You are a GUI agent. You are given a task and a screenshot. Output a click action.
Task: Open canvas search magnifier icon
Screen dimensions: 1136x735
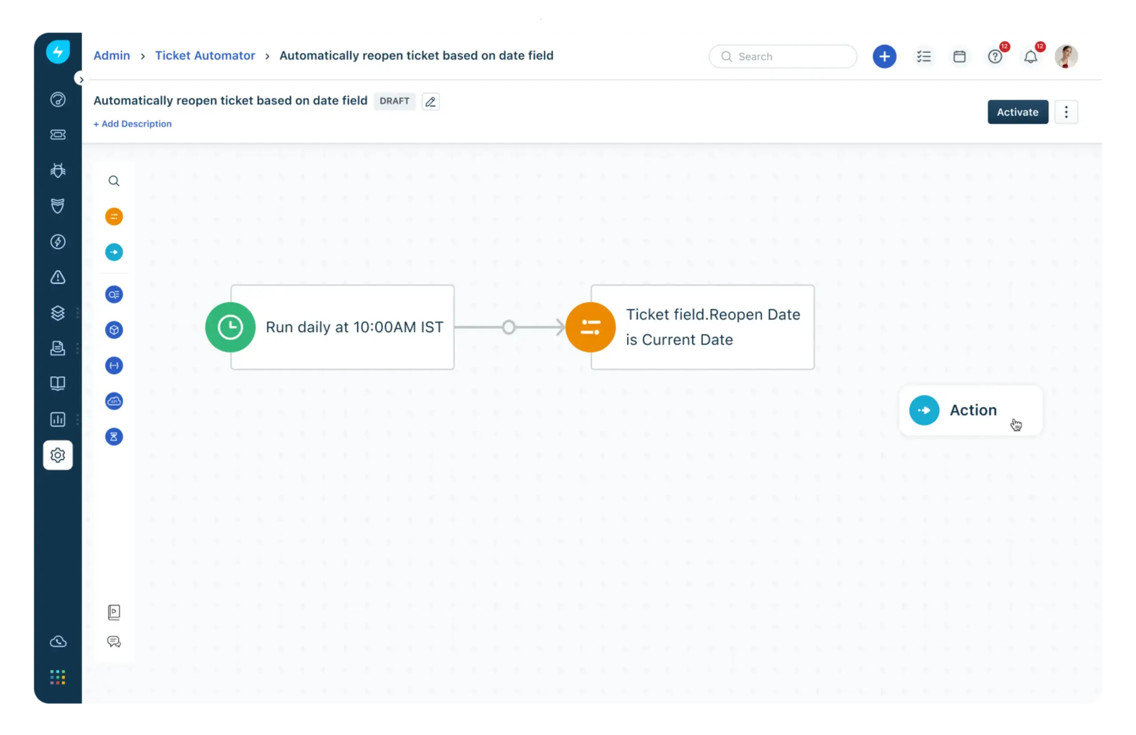pos(114,181)
